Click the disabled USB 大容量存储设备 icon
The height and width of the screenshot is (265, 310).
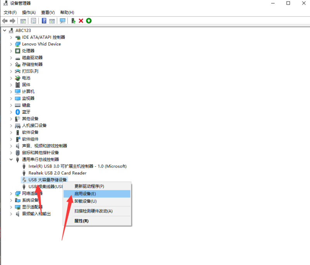pyautogui.click(x=24, y=180)
